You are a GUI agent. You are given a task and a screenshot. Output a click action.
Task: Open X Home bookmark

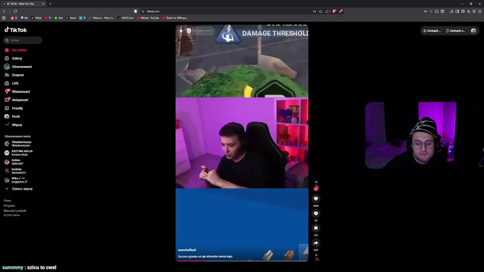71,18
